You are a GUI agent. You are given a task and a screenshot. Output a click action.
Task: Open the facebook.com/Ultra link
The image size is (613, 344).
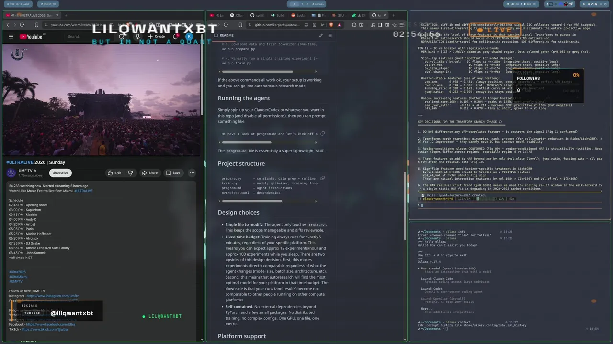(50, 324)
